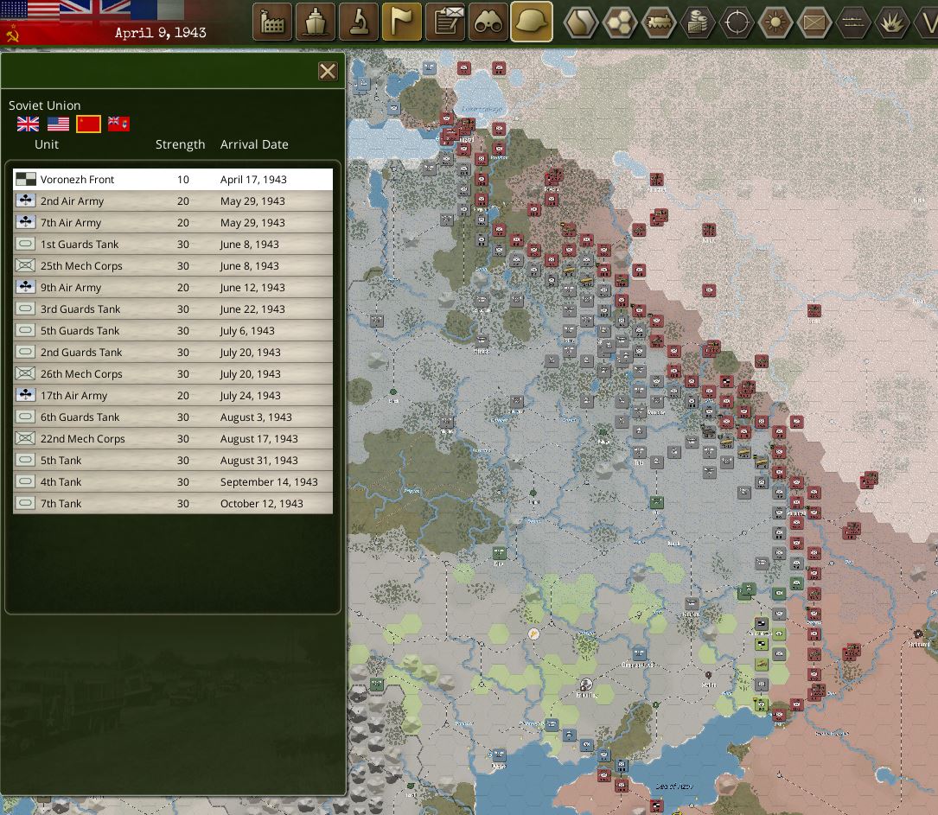Click the Arrival Date column header
Viewport: 938px width, 815px height.
pos(254,144)
